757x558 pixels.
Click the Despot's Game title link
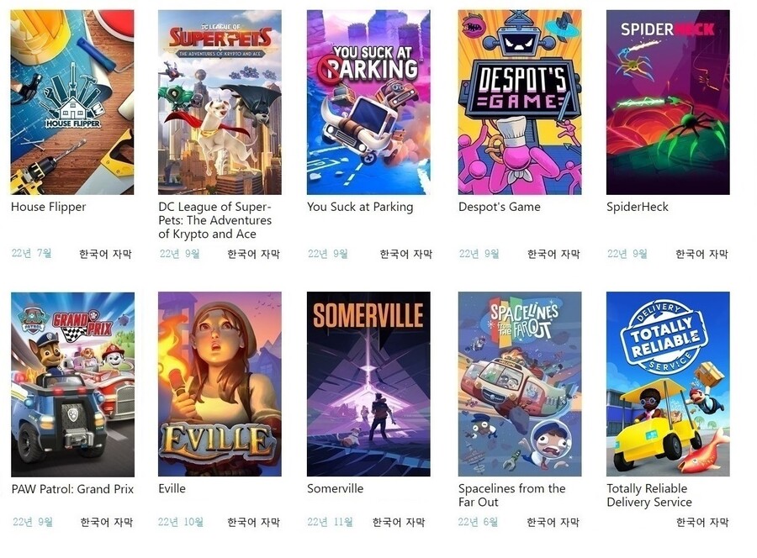coord(499,207)
